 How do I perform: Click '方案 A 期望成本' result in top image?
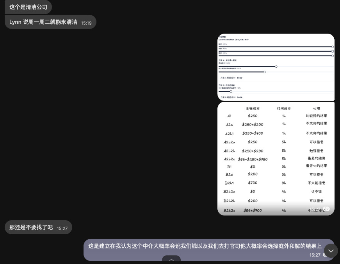(231, 77)
